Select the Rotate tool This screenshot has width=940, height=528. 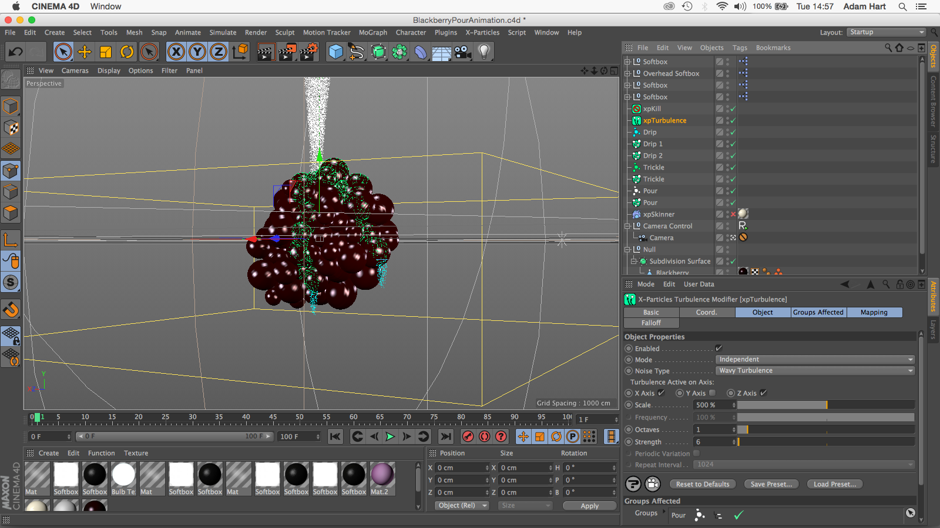[x=127, y=52]
